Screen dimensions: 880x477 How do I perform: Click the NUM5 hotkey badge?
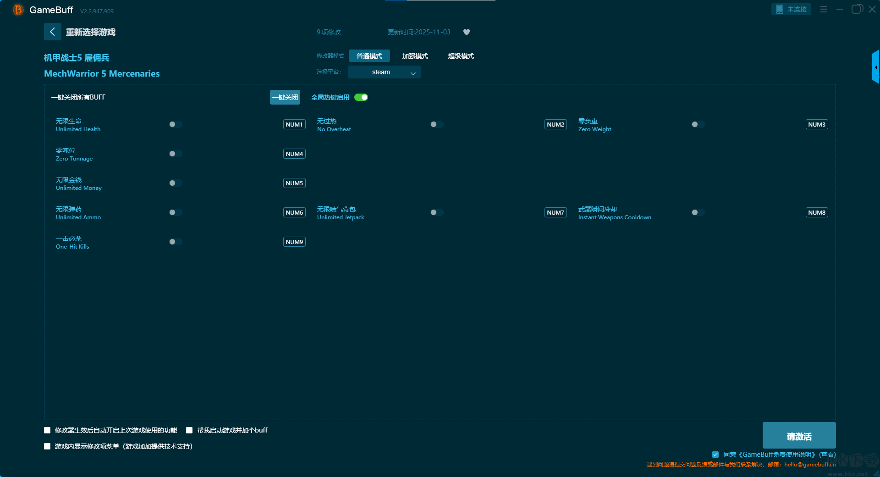click(x=294, y=183)
